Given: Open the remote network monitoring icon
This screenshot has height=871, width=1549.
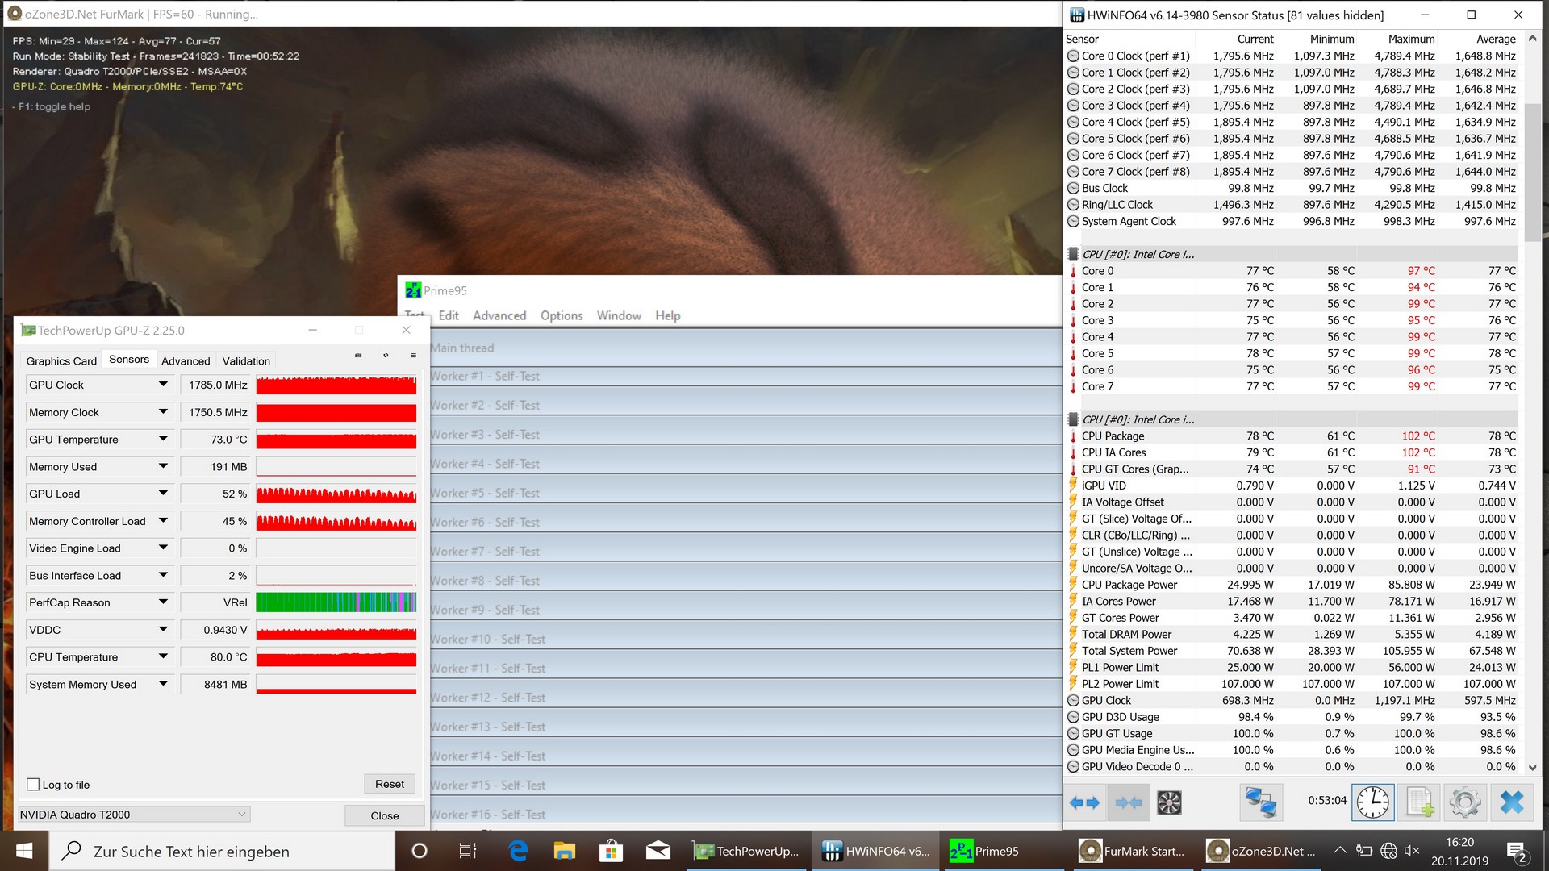Looking at the screenshot, I should click(x=1260, y=802).
